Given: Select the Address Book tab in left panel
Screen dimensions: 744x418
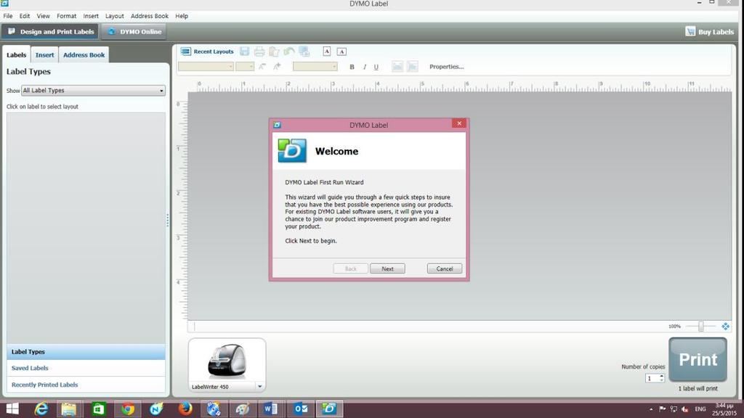Looking at the screenshot, I should coord(84,54).
